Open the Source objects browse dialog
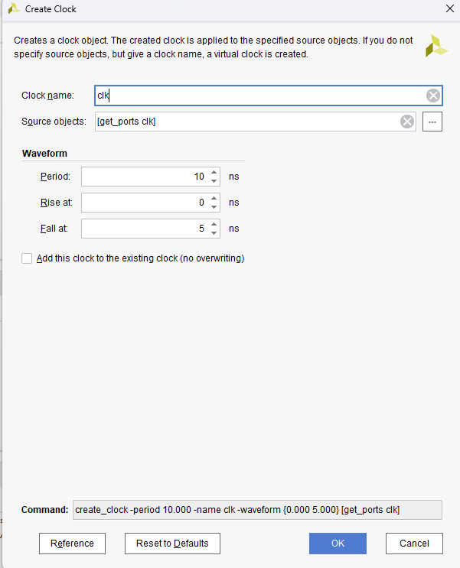This screenshot has width=460, height=568. [432, 122]
